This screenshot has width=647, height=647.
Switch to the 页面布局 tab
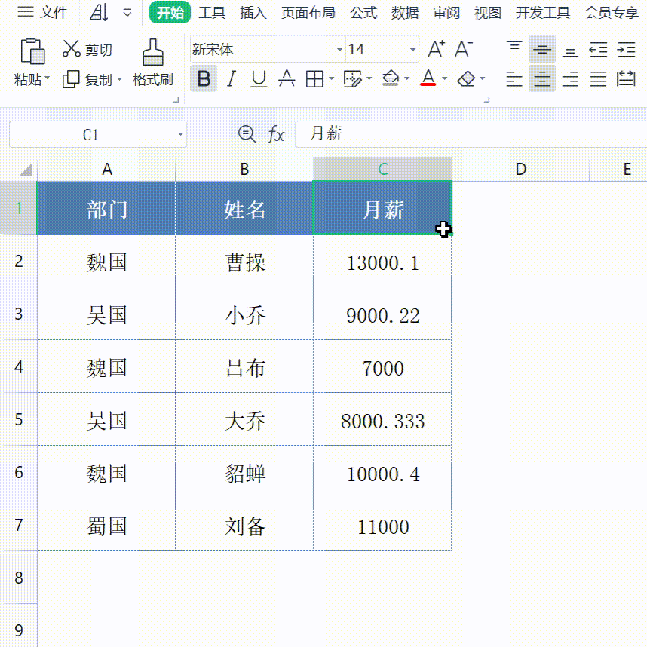(308, 13)
